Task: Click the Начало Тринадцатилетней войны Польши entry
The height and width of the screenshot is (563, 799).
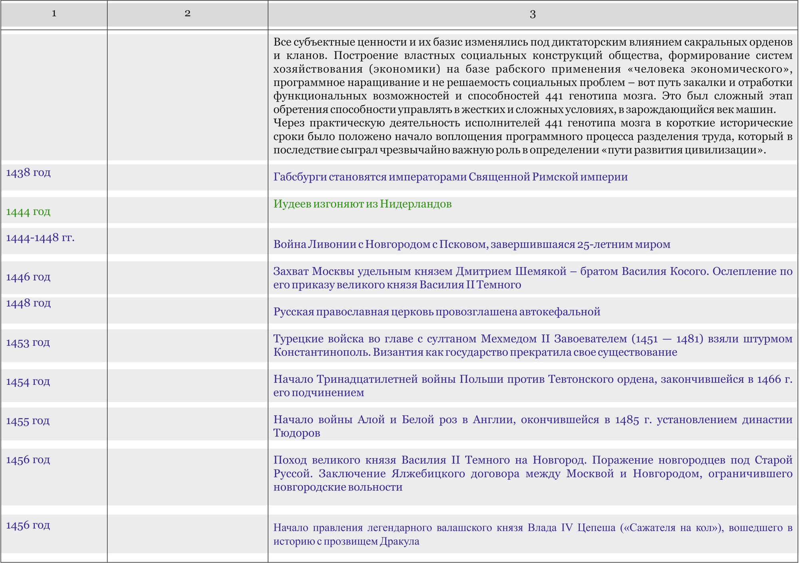Action: click(533, 386)
